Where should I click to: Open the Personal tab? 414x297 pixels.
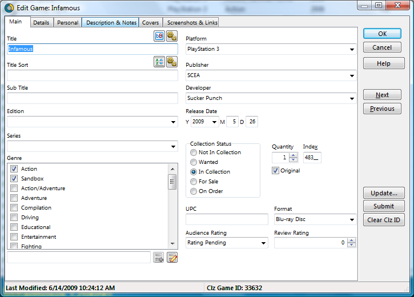tap(68, 23)
